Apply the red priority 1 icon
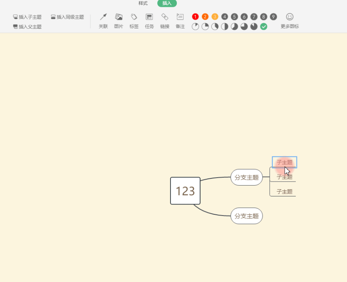Screen dimensions: 347x282 pyautogui.click(x=195, y=16)
